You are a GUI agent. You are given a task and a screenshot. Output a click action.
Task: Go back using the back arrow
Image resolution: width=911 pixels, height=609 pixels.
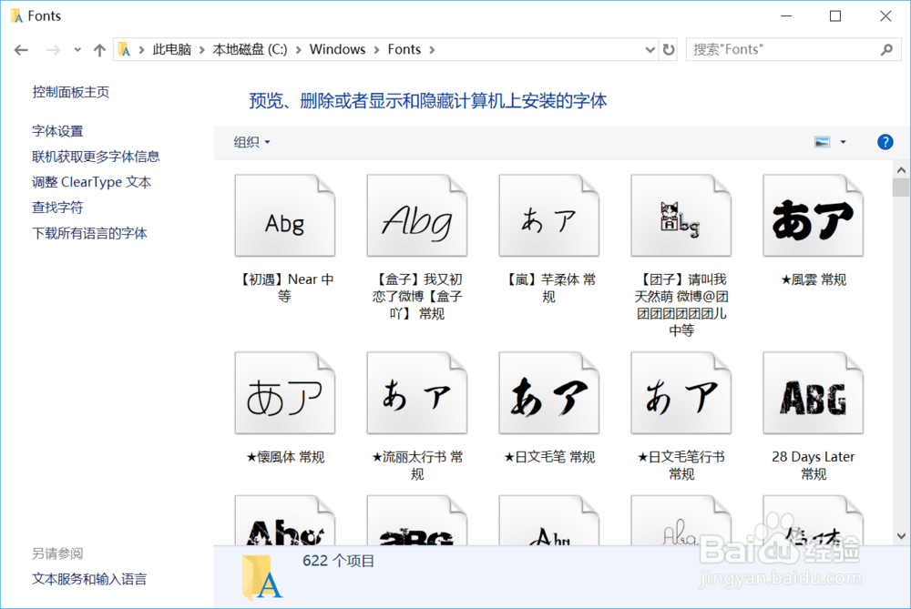21,50
